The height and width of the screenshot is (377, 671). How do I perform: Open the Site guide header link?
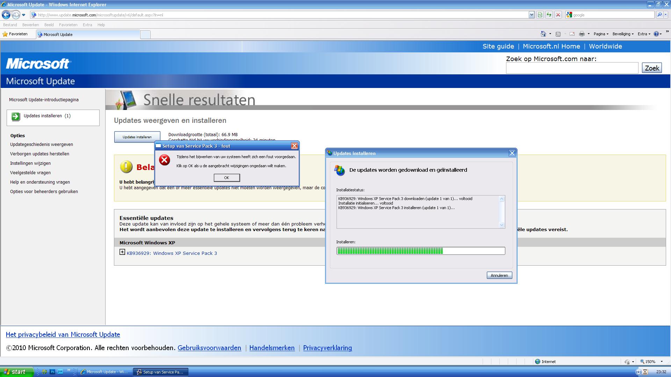pos(498,46)
